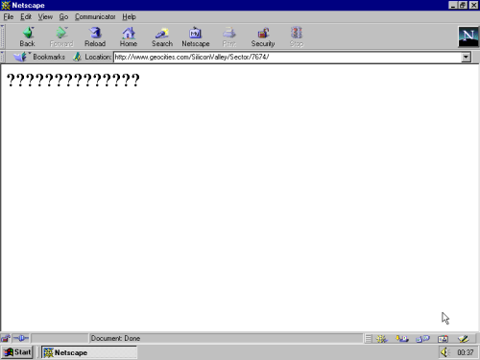Reload the current page
This screenshot has height=360, width=480.
(x=95, y=36)
